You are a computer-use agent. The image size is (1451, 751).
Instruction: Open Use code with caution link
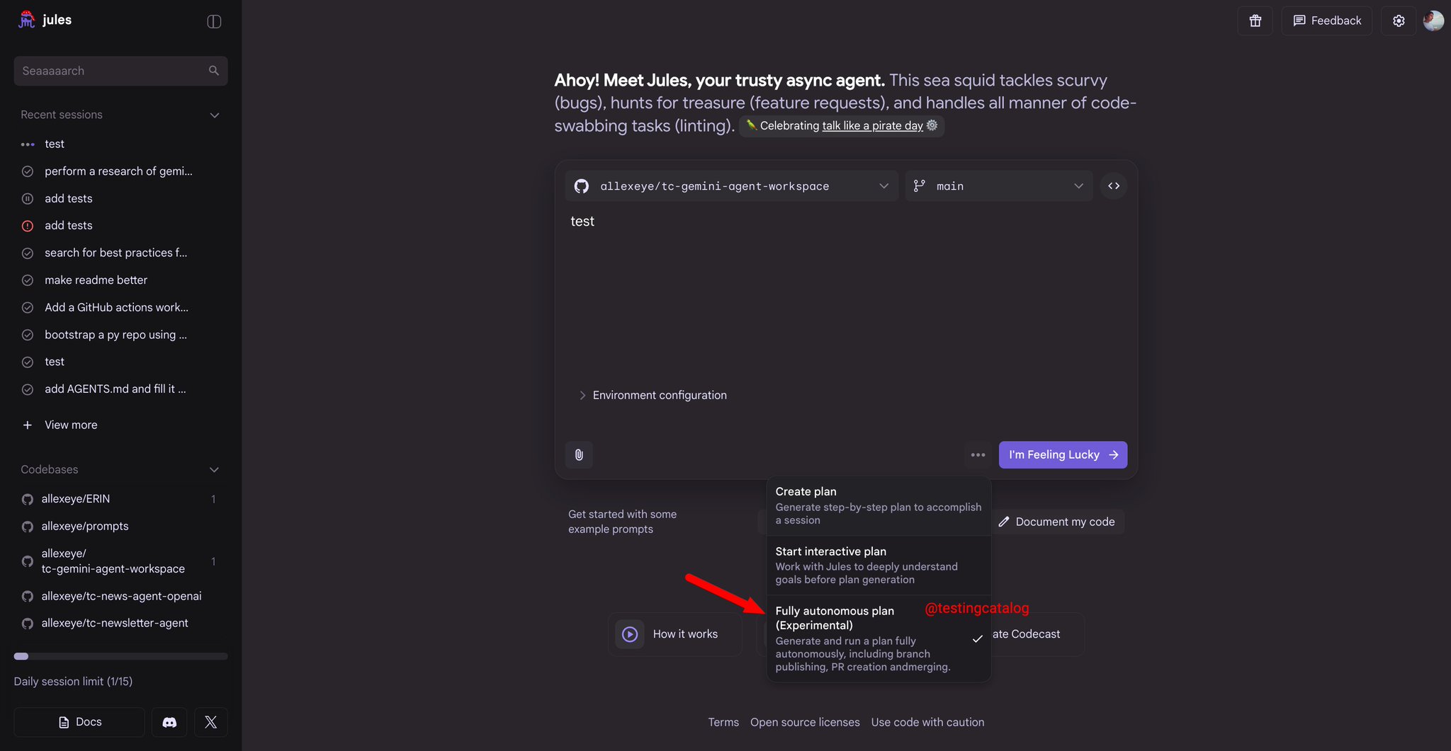(x=927, y=722)
